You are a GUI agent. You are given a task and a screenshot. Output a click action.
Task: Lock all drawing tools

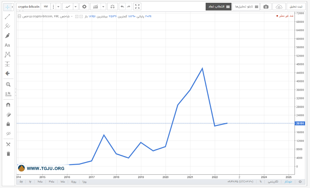pyautogui.click(x=8, y=124)
